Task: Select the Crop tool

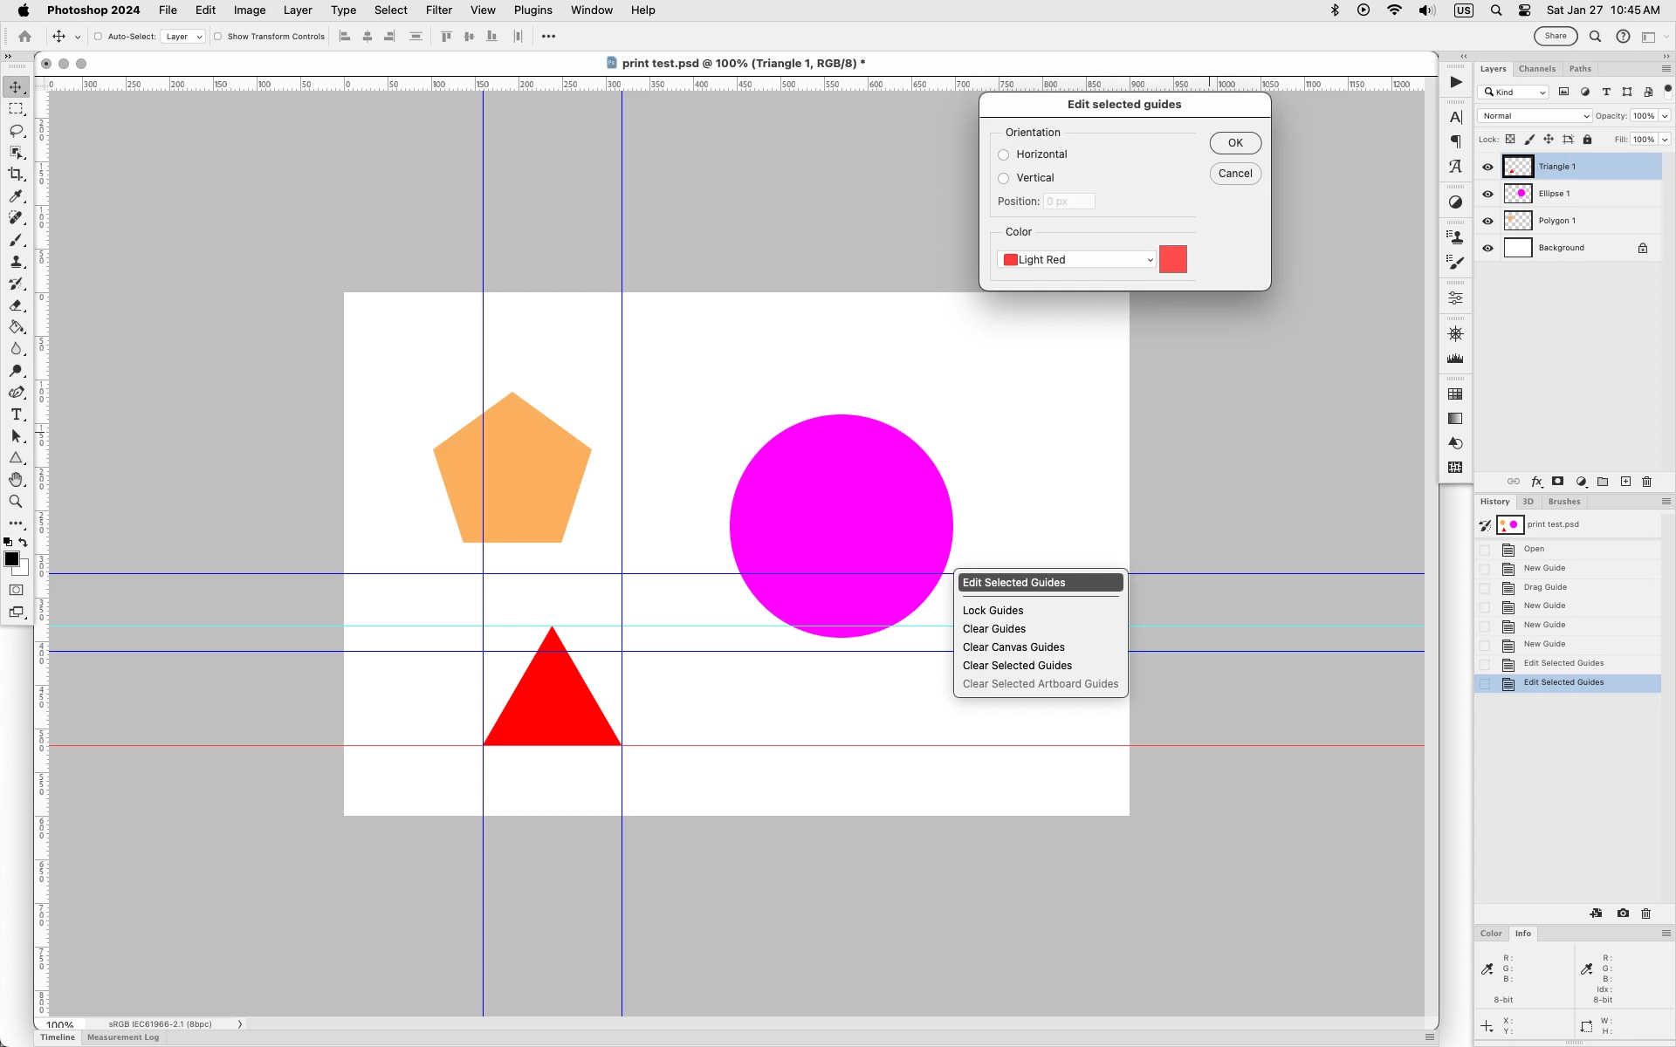Action: [x=16, y=174]
